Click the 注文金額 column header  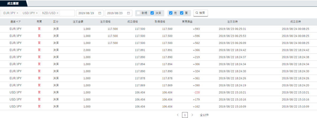[x=78, y=22]
